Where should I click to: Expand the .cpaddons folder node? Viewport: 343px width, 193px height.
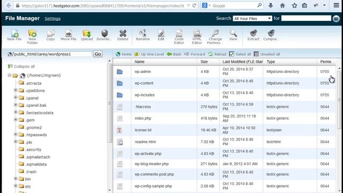click(x=16, y=90)
